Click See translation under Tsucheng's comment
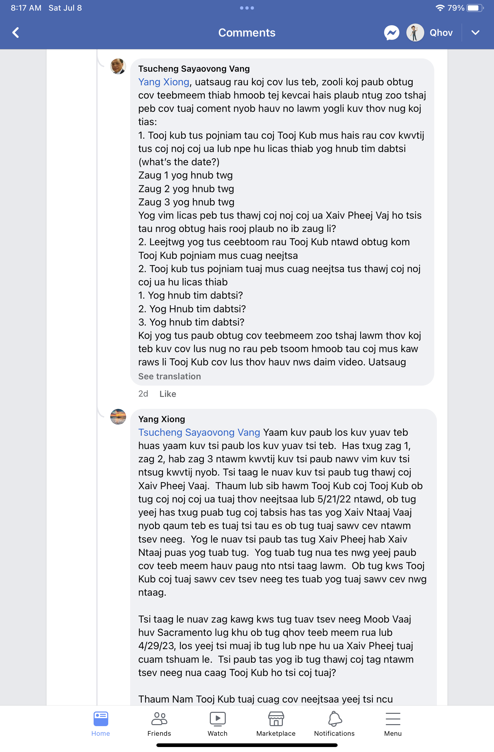 click(169, 376)
